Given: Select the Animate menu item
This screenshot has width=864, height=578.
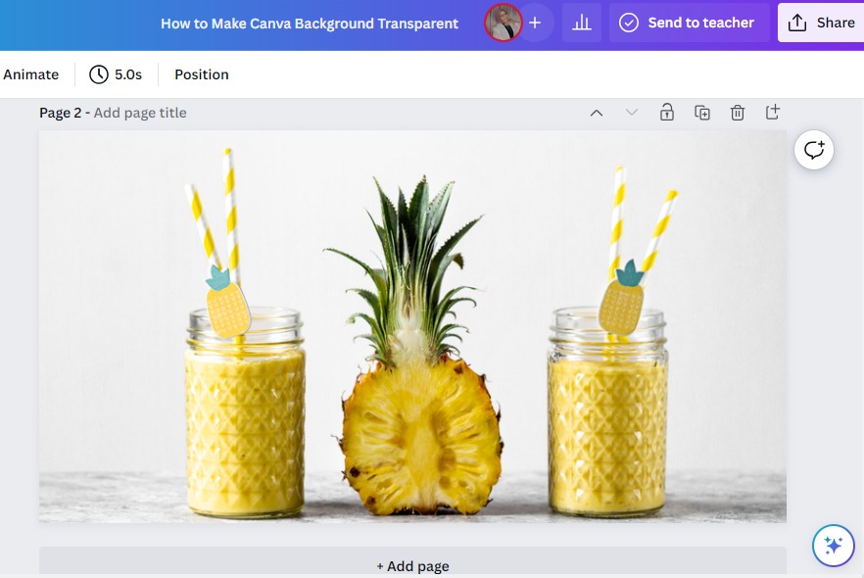Looking at the screenshot, I should click(x=31, y=74).
